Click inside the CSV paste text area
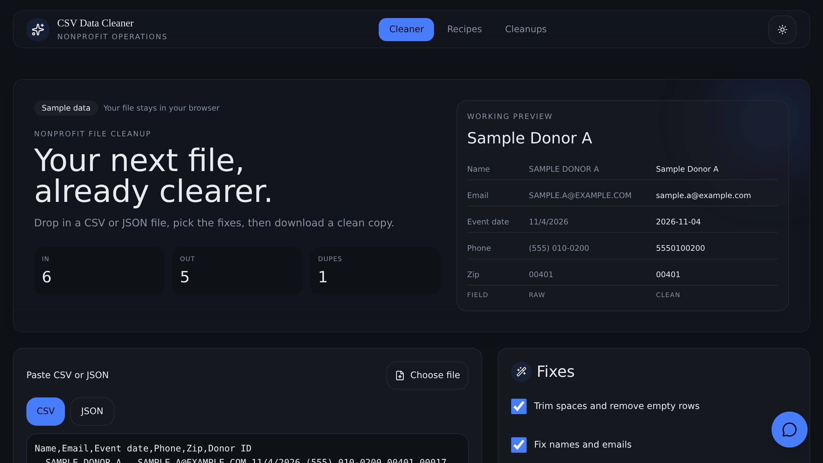Viewport: 823px width, 463px height. click(x=247, y=449)
